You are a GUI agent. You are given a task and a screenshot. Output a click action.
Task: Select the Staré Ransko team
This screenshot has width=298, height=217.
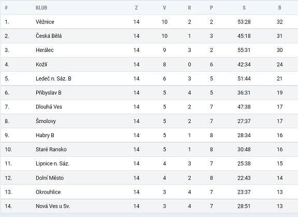(51, 150)
